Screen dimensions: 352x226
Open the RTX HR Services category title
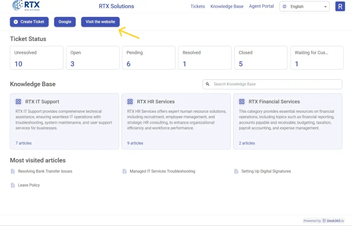pyautogui.click(x=156, y=102)
